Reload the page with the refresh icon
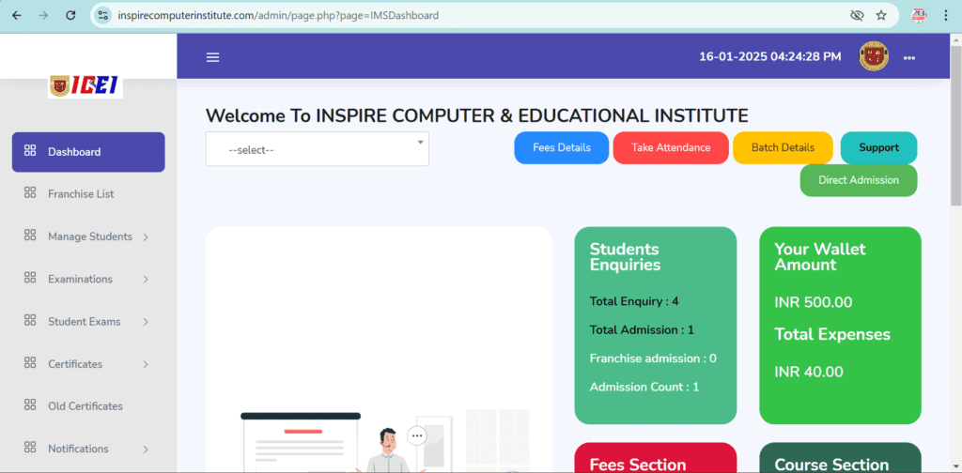The height and width of the screenshot is (473, 962). point(70,15)
